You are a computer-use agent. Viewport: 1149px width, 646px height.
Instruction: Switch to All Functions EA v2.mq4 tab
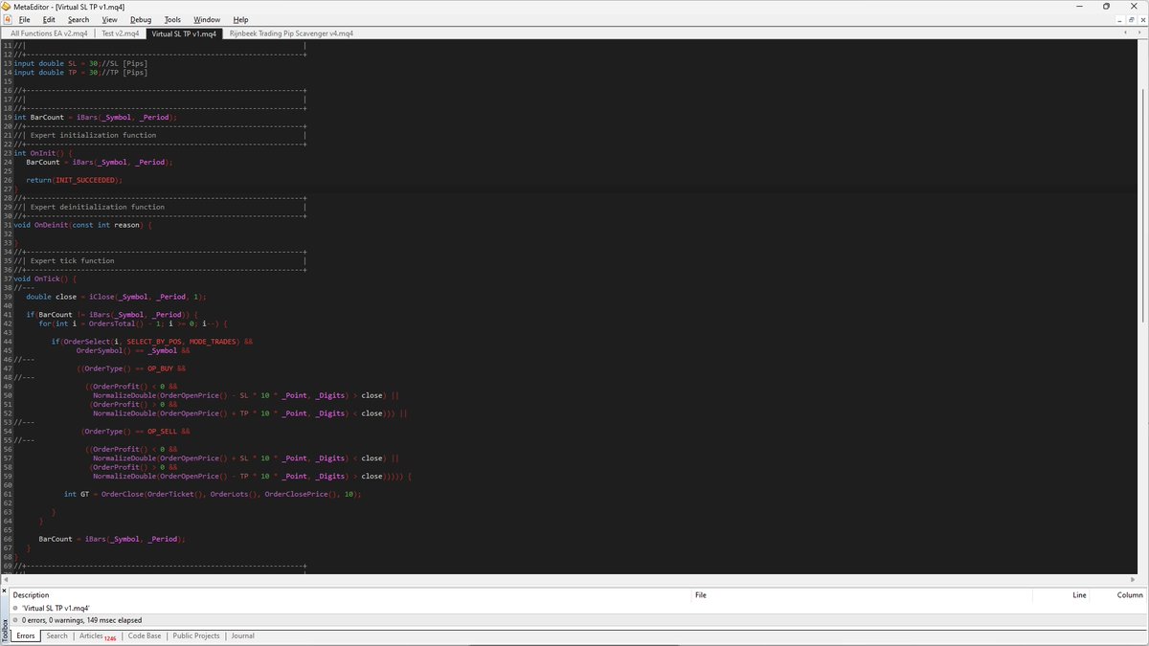click(49, 33)
